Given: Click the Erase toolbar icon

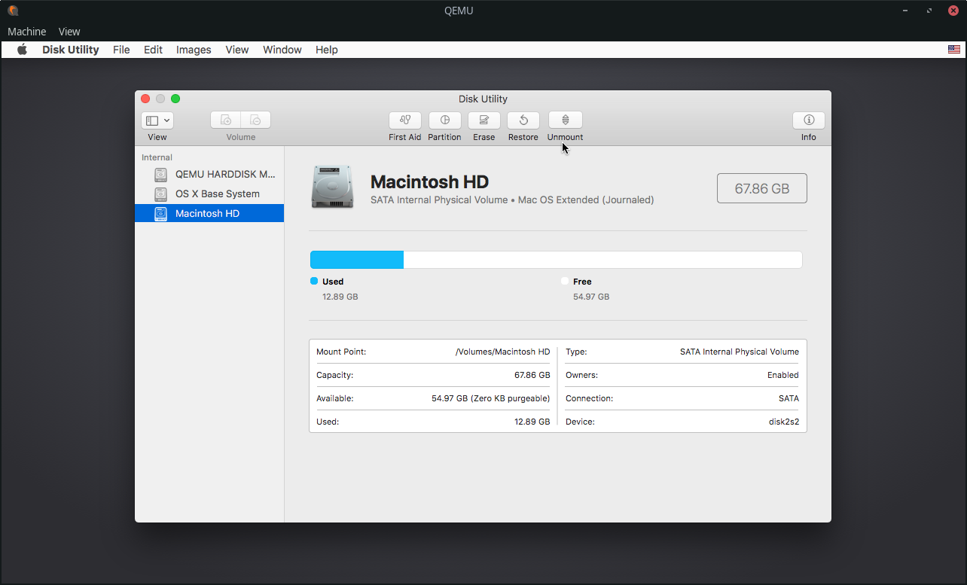Looking at the screenshot, I should point(484,120).
